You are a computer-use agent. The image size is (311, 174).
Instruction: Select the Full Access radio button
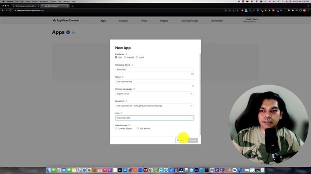pyautogui.click(x=138, y=129)
